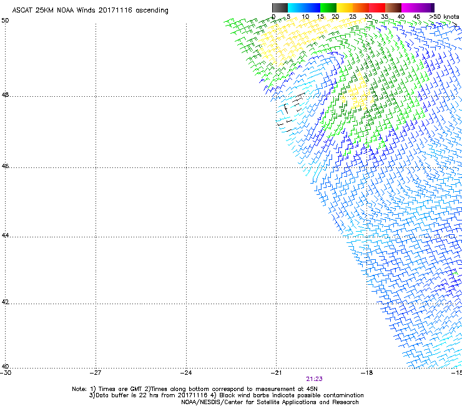This screenshot has width=462, height=406.
Task: Click the gray 0-5 knots color segment
Action: (280, 7)
